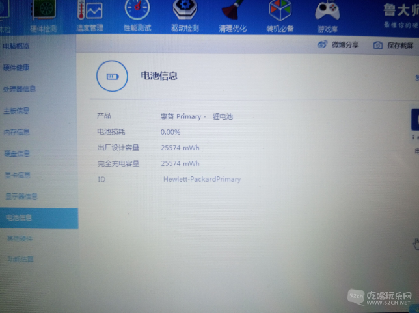Select 硬件健康 in sidebar
Screen dimensions: 419x313
pyautogui.click(x=16, y=68)
